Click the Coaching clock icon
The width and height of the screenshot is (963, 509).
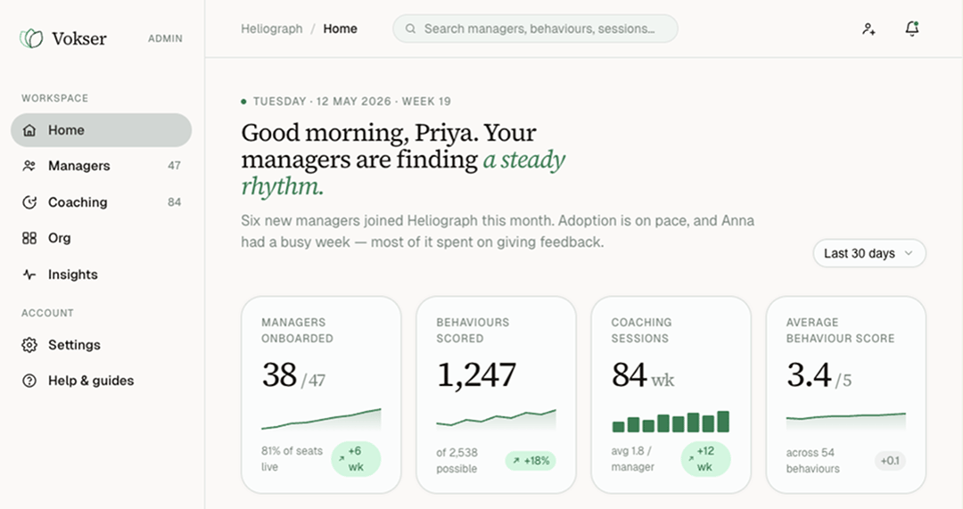pyautogui.click(x=29, y=202)
